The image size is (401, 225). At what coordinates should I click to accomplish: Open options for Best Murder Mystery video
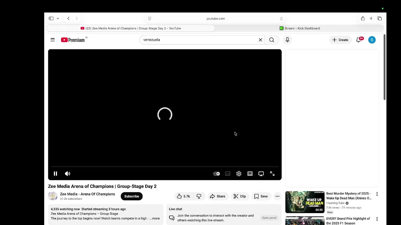click(377, 194)
